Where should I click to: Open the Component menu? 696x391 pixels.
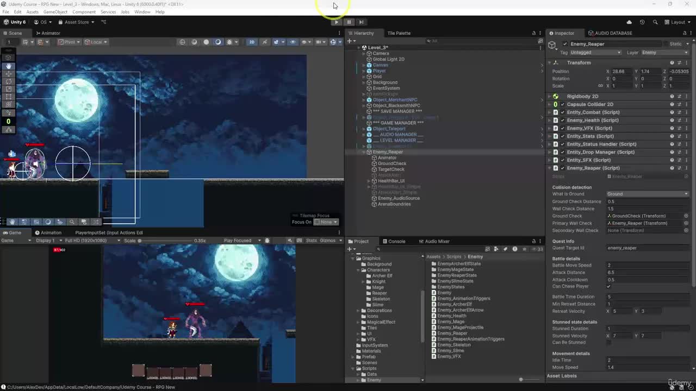point(84,12)
